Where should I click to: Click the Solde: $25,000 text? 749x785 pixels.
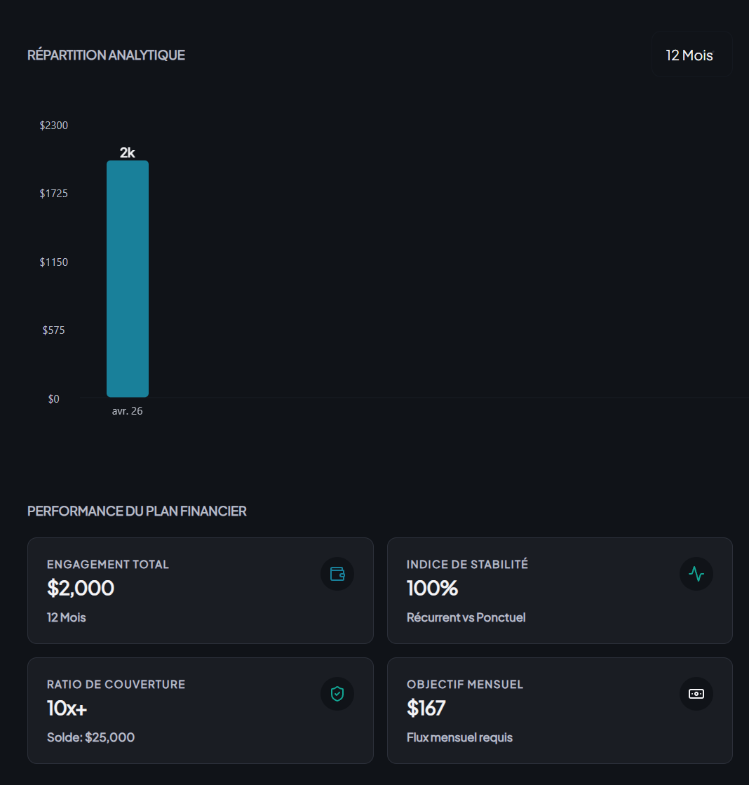pyautogui.click(x=90, y=737)
